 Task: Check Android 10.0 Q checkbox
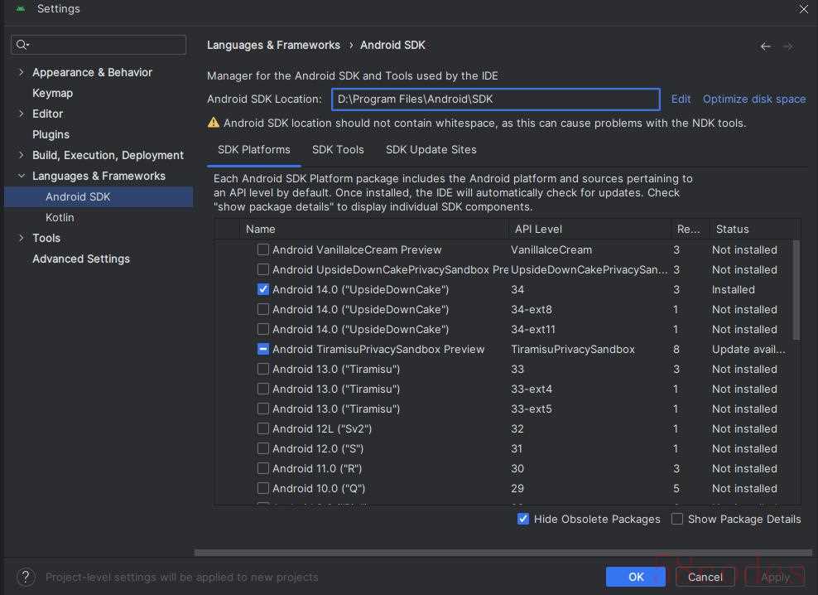[263, 488]
